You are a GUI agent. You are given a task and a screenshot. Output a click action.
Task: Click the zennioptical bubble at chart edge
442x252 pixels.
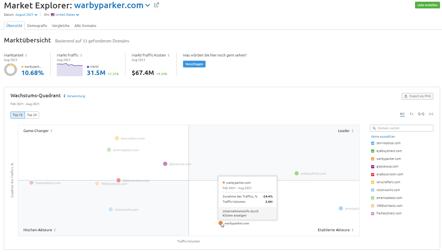(341, 208)
